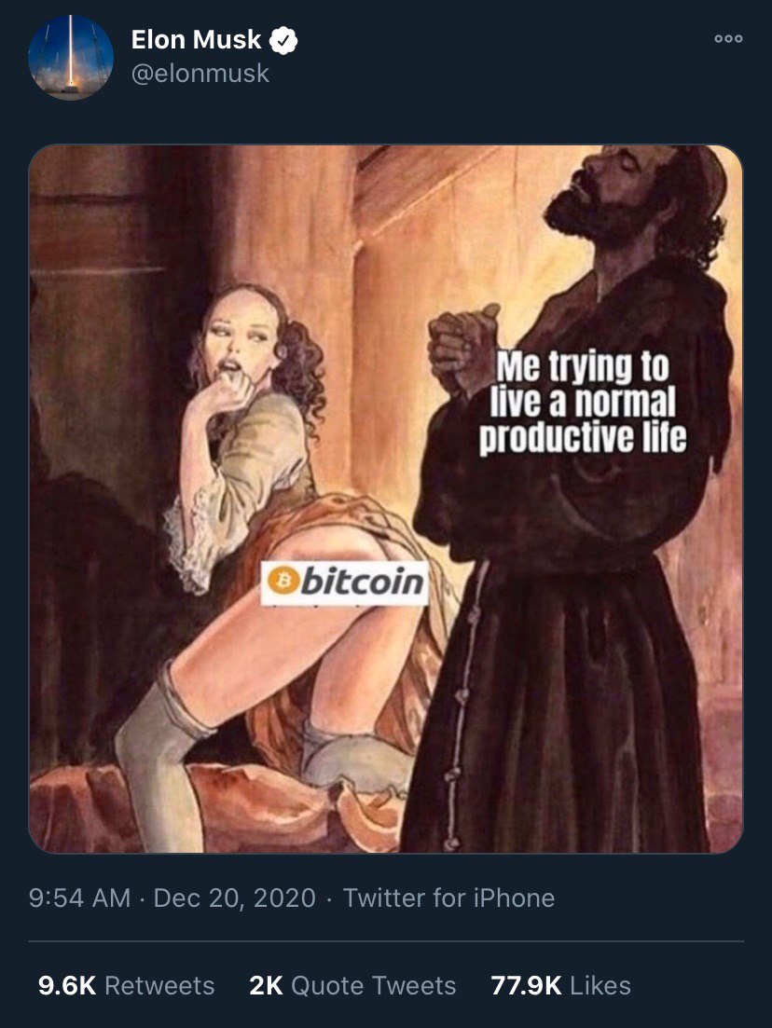772x1028 pixels.
Task: Click the 2K quote tweet count number
Action: pos(266,985)
